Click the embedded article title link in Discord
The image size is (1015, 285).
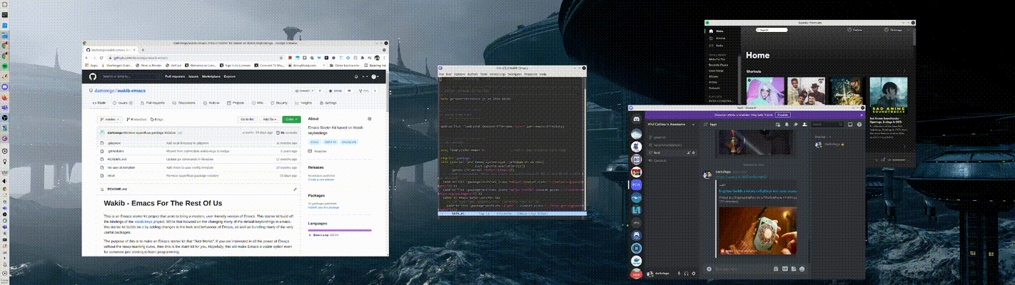pyautogui.click(x=757, y=192)
